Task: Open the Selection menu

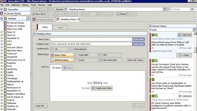Action: point(16,5)
